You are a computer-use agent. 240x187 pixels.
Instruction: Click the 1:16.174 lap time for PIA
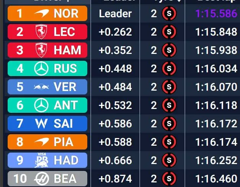point(216,142)
